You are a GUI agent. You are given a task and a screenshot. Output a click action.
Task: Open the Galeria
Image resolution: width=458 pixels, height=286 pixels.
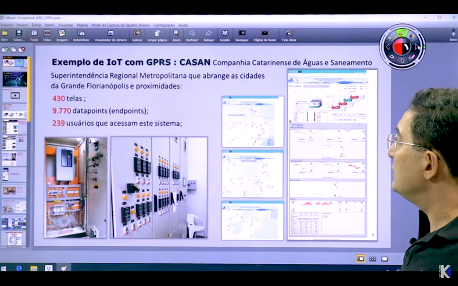tap(137, 35)
